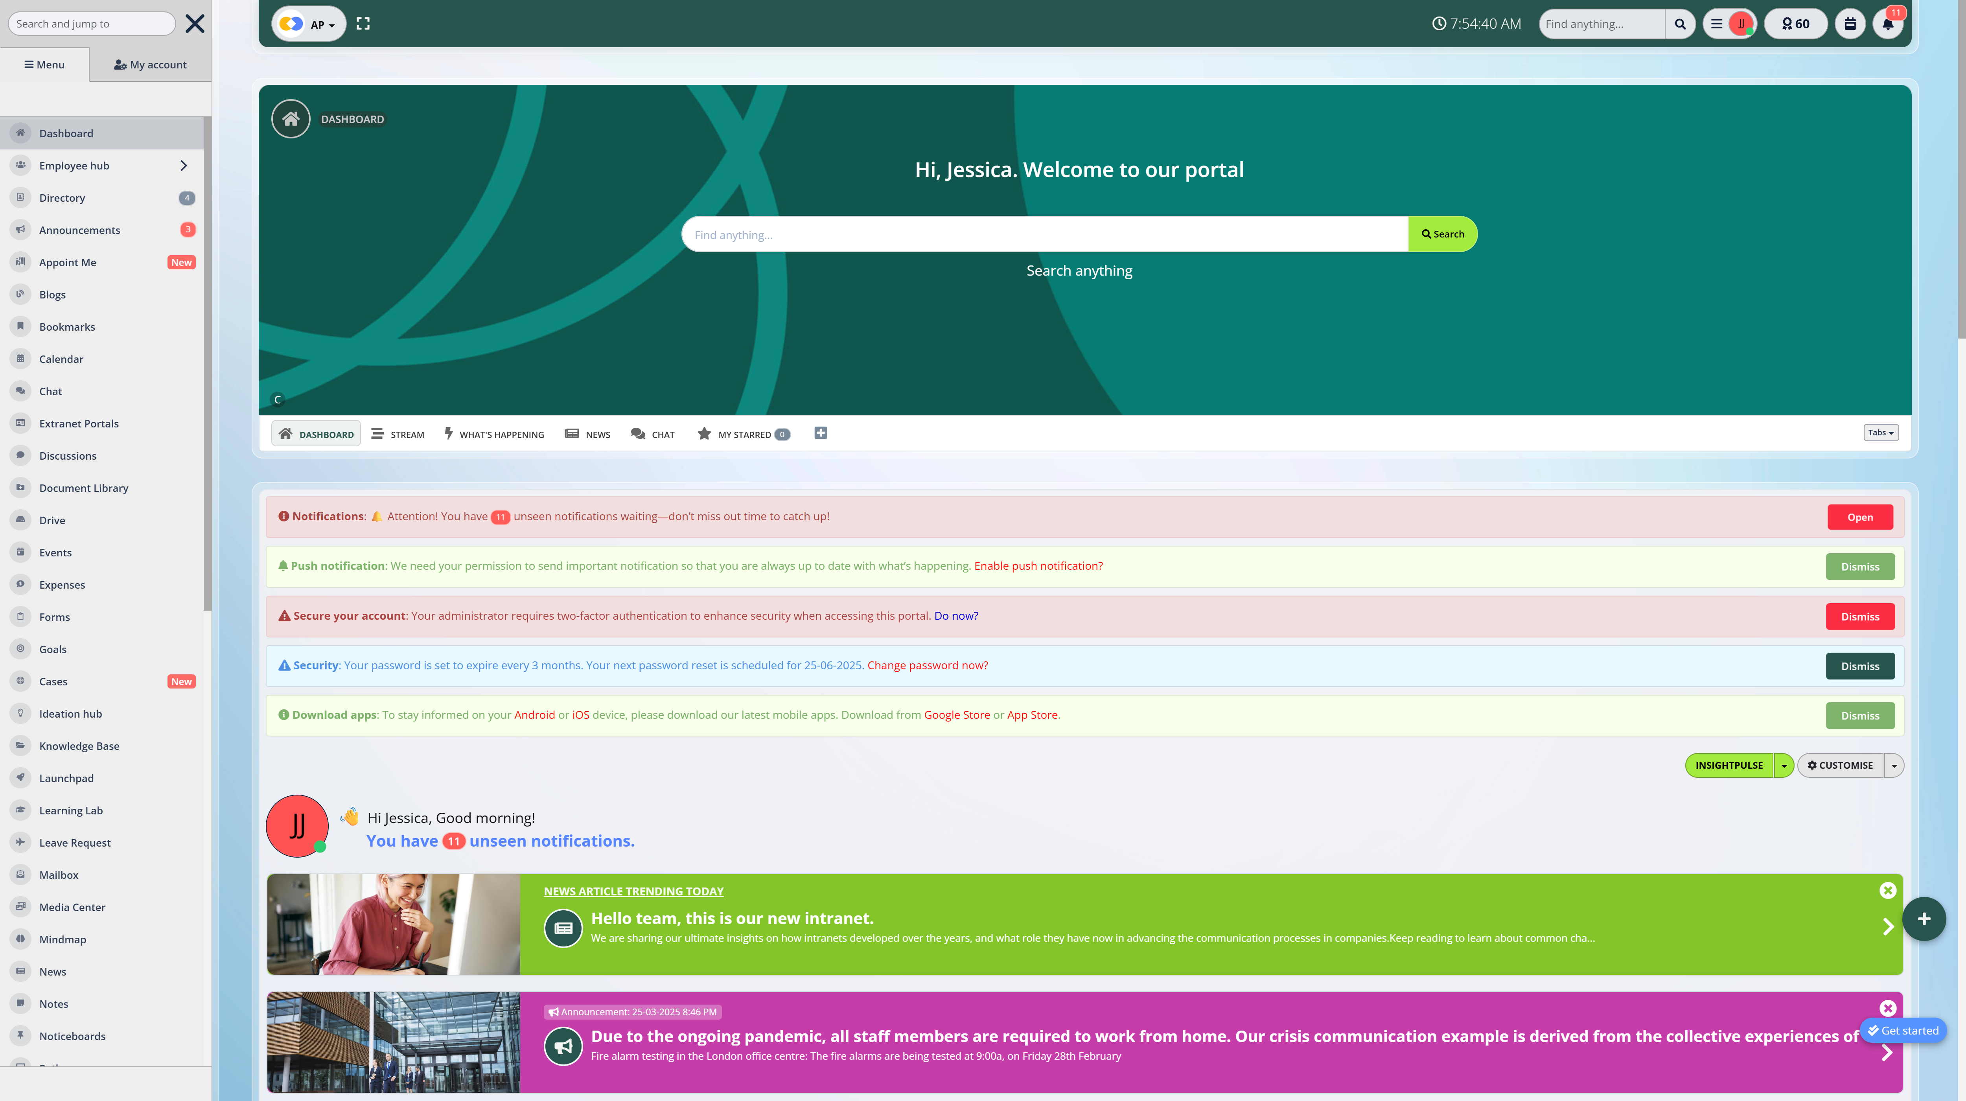Open the news article woman thumbnail
Screen dimensions: 1966x1101
pos(393,924)
